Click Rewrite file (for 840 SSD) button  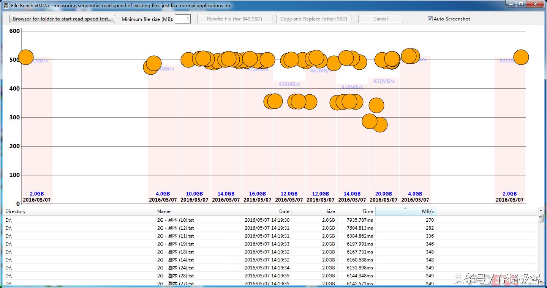coord(234,19)
